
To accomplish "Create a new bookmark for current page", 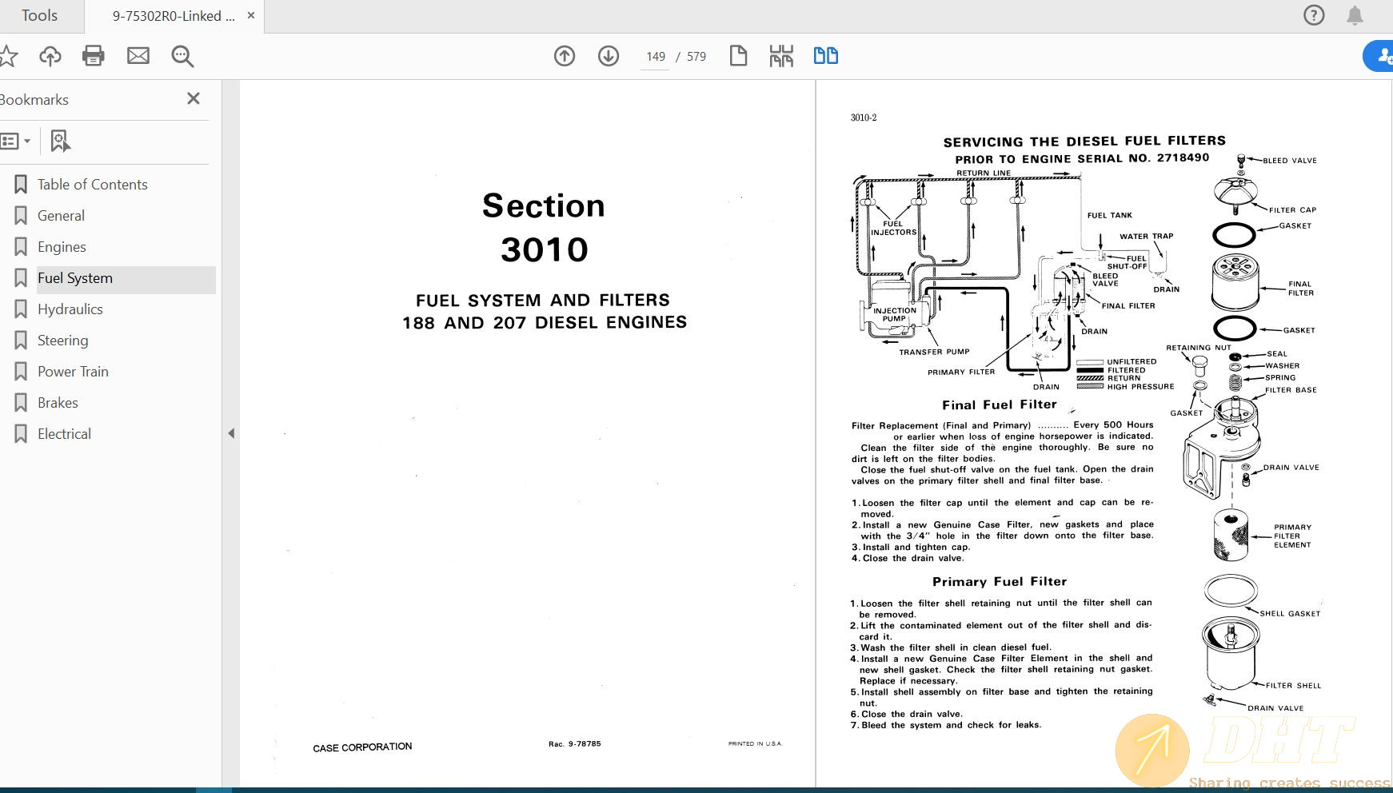I will point(60,140).
